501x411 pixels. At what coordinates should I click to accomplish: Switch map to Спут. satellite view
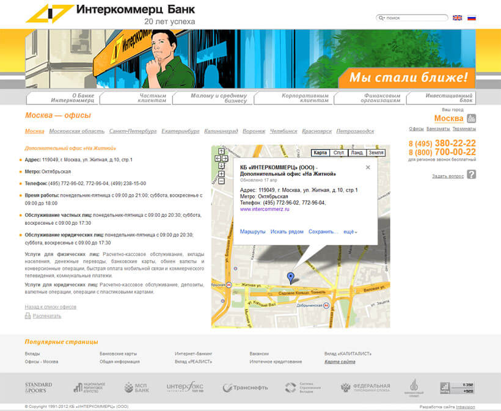point(338,153)
